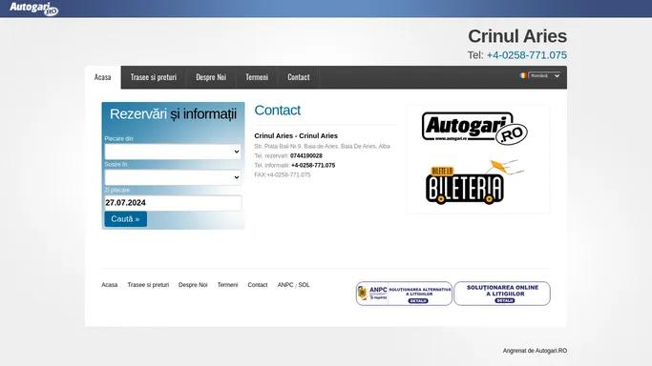
Task: Click the Trasee si preturi footer link
Action: point(148,285)
